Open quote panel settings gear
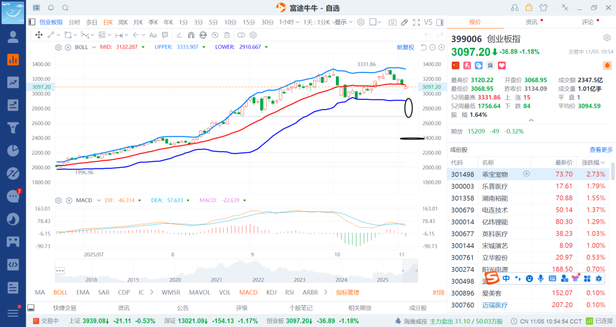The image size is (616, 327). pyautogui.click(x=607, y=38)
